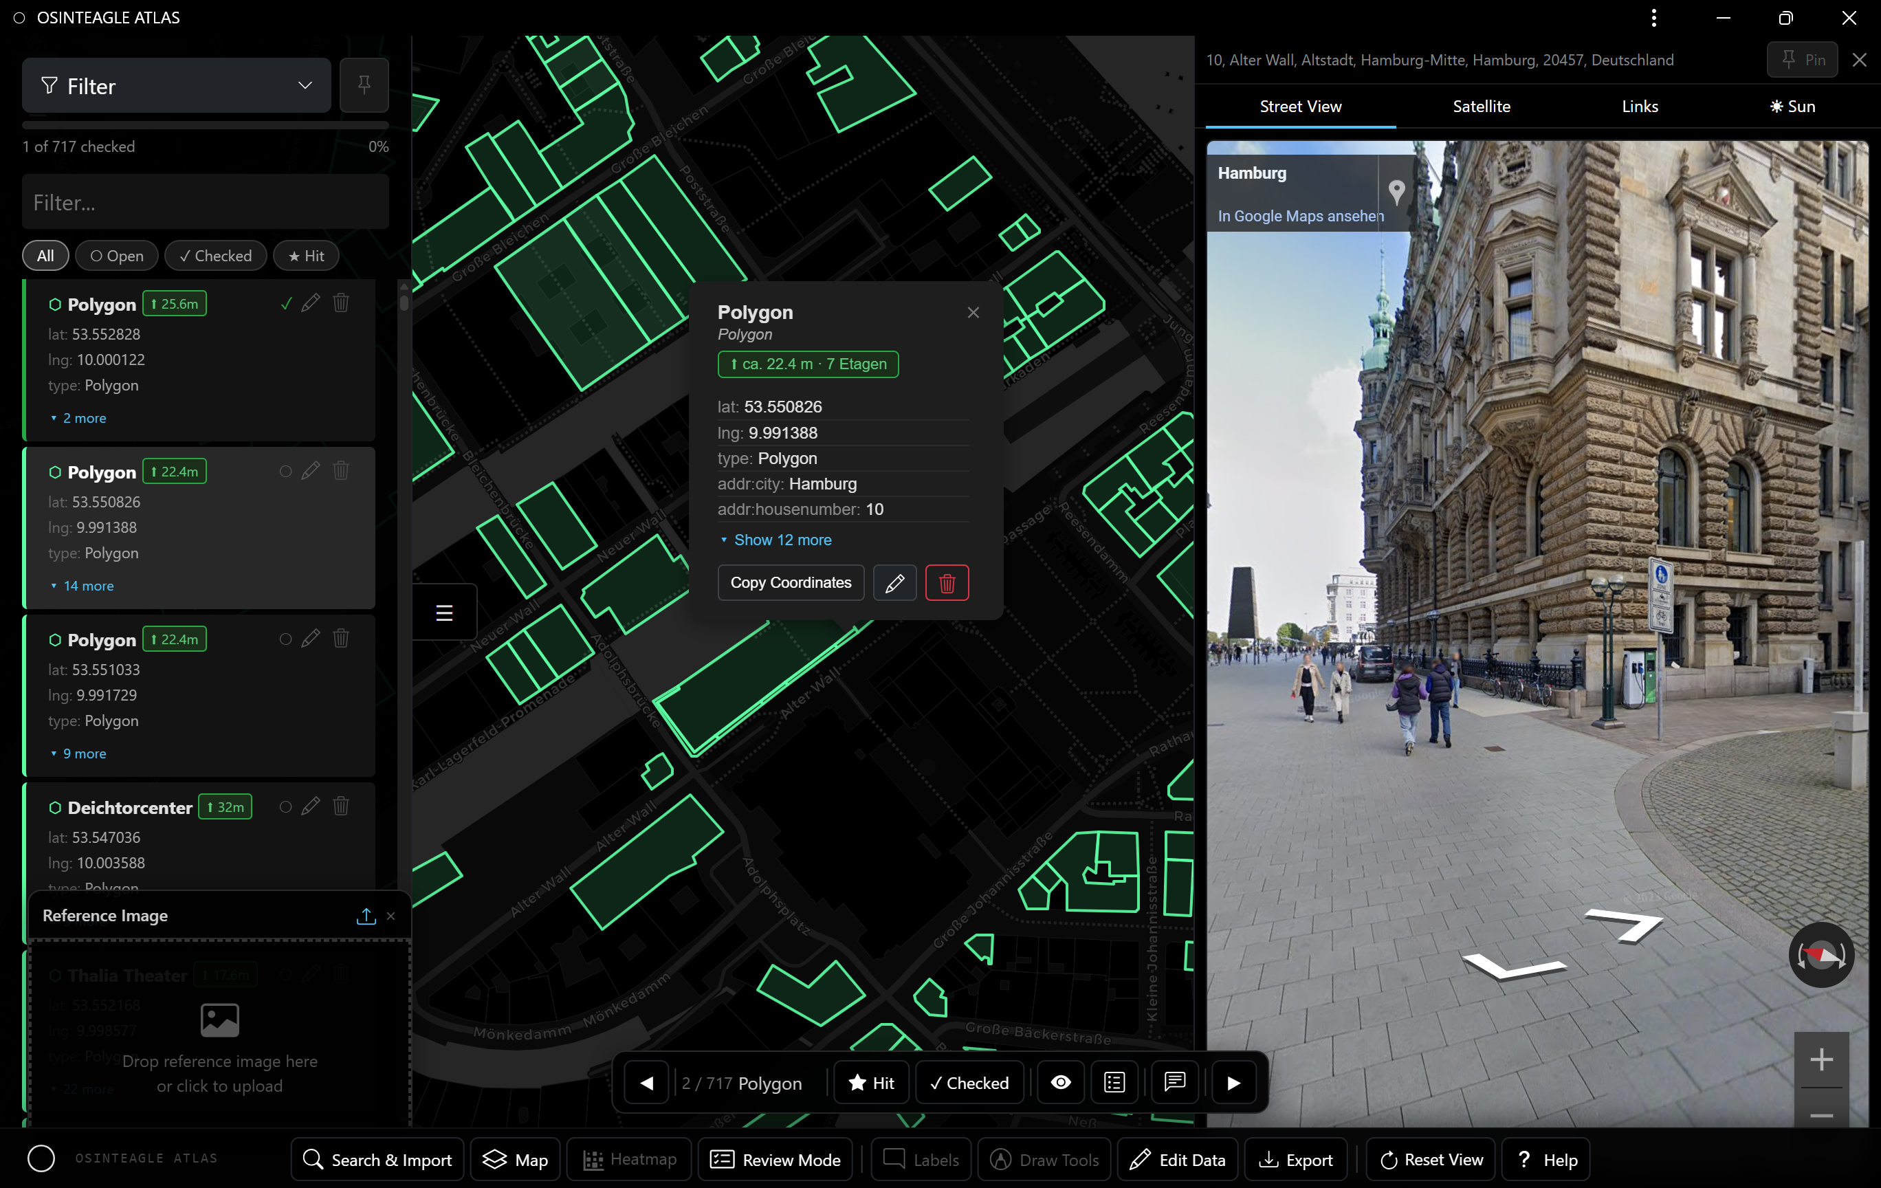1881x1188 pixels.
Task: Expand '14 more' in second Polygon
Action: click(82, 586)
